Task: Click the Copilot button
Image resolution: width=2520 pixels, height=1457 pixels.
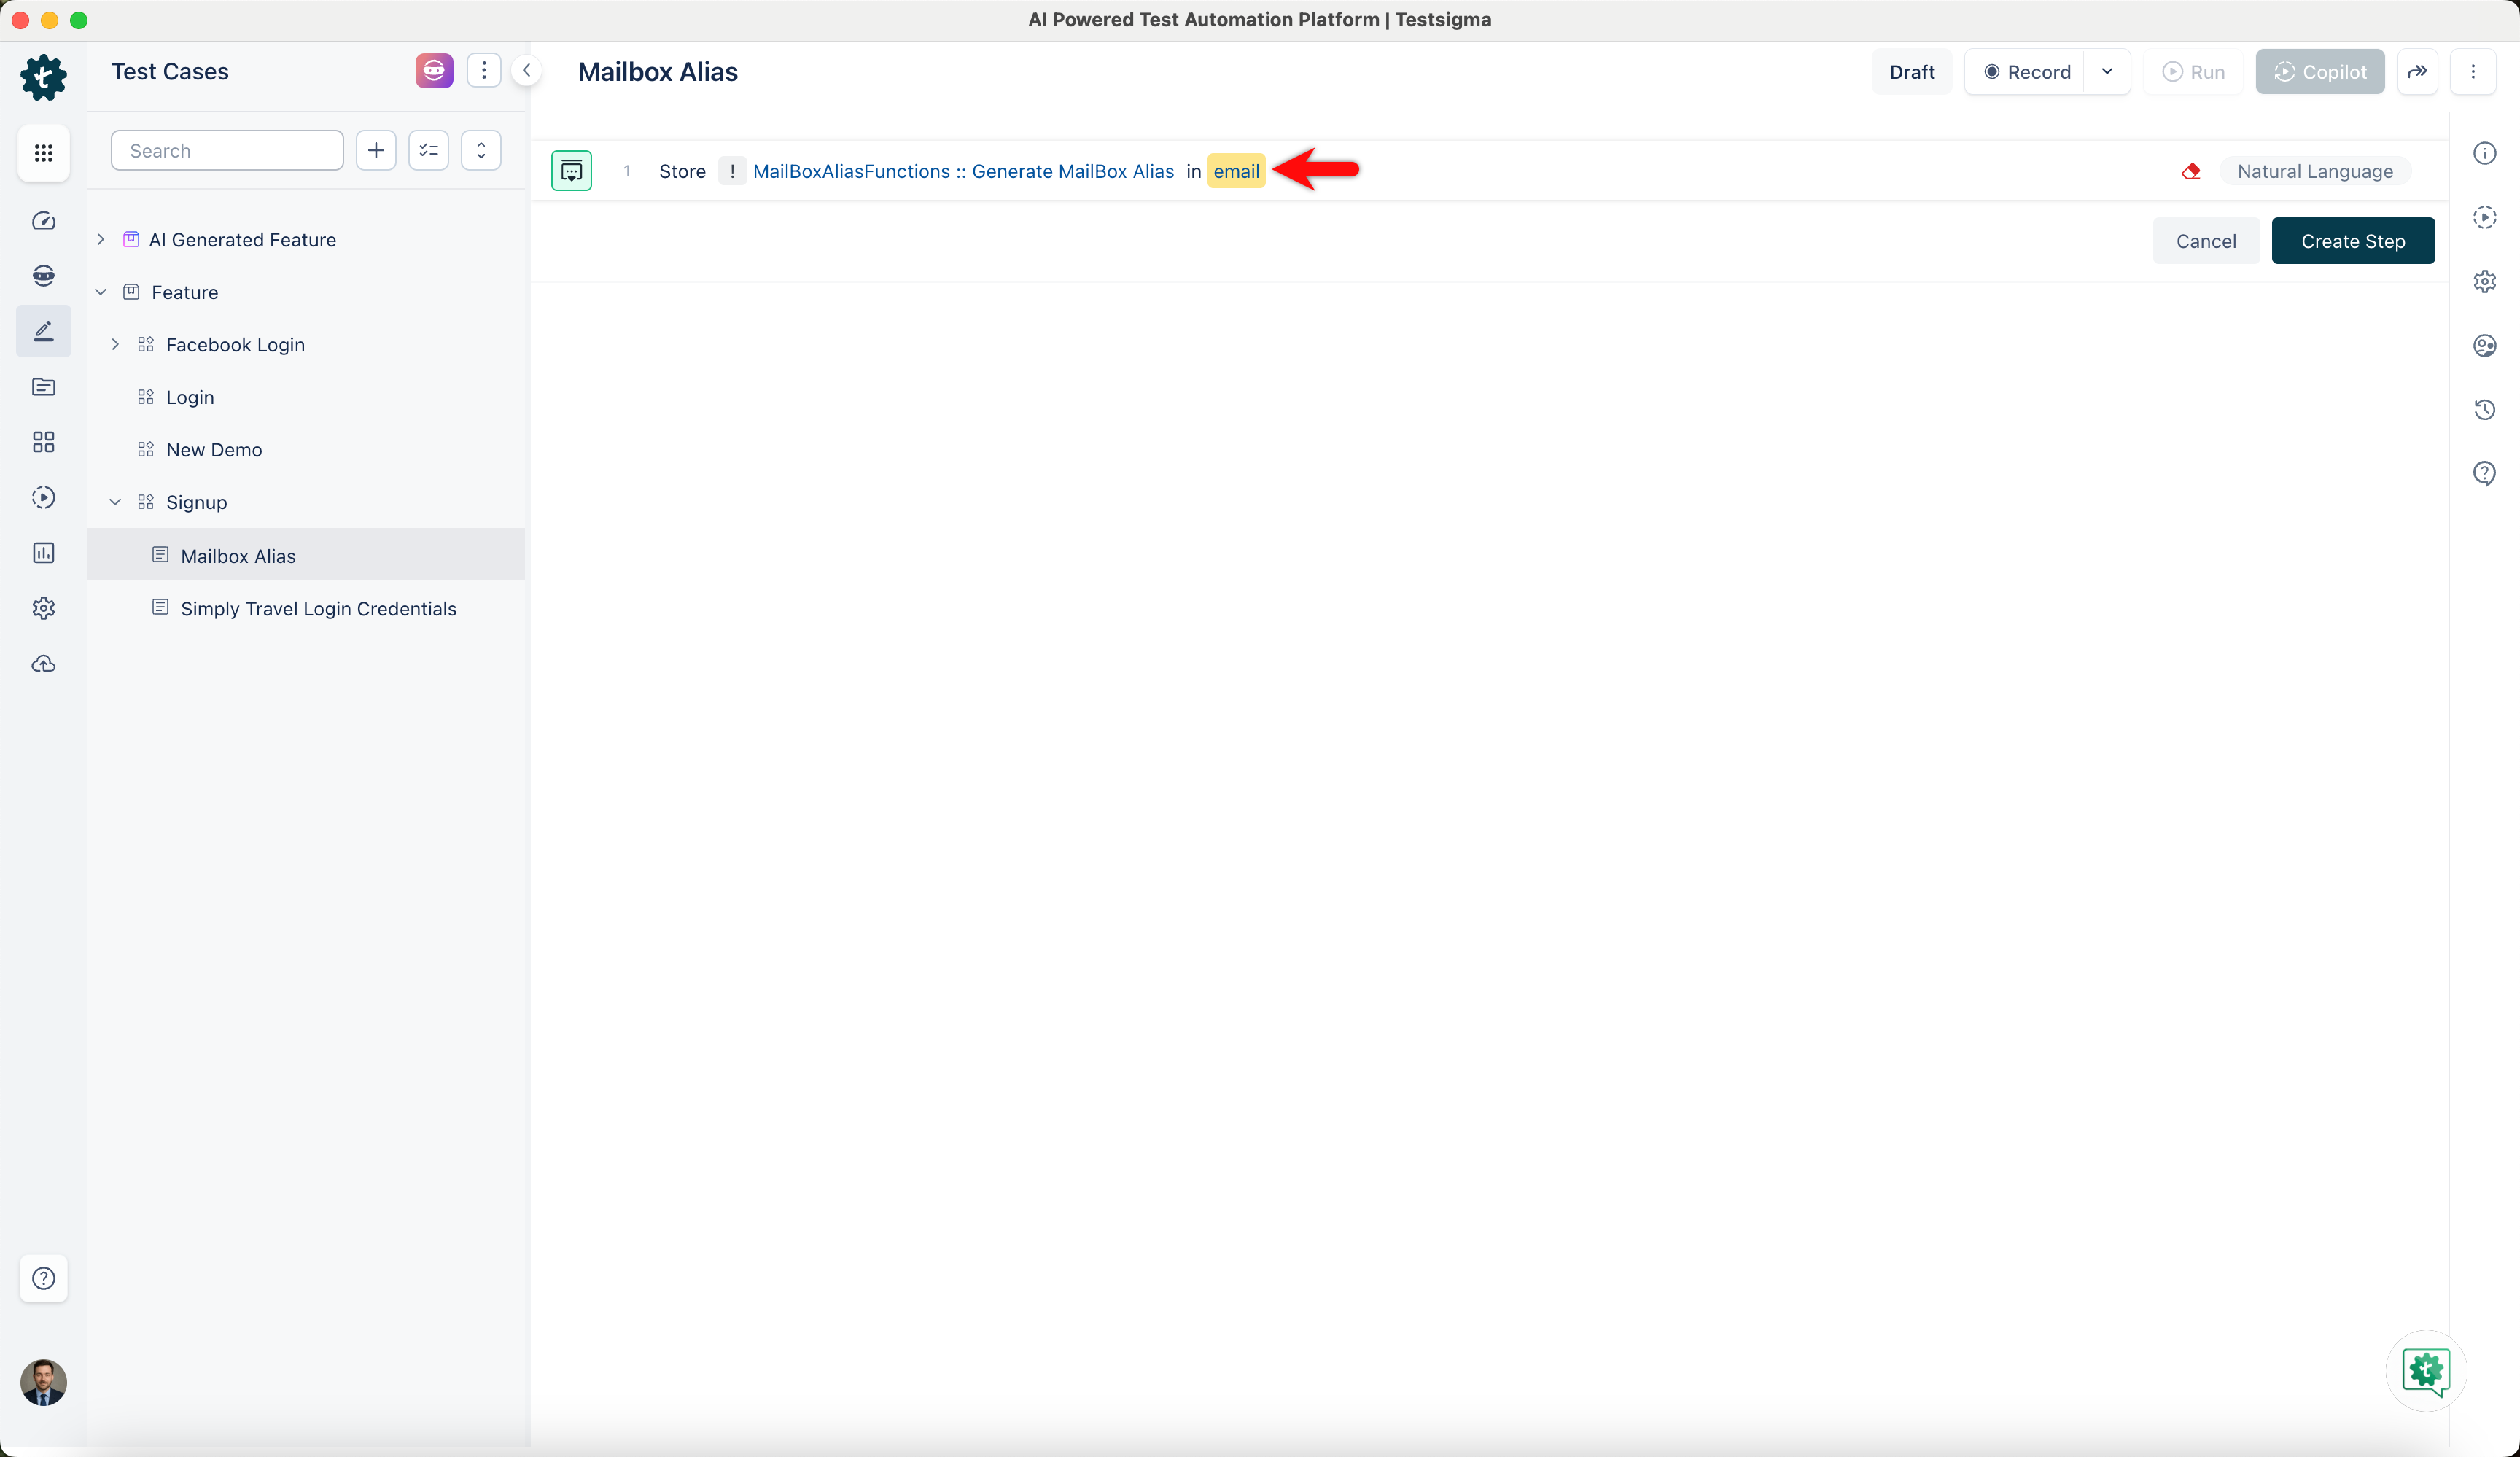Action: tap(2319, 72)
